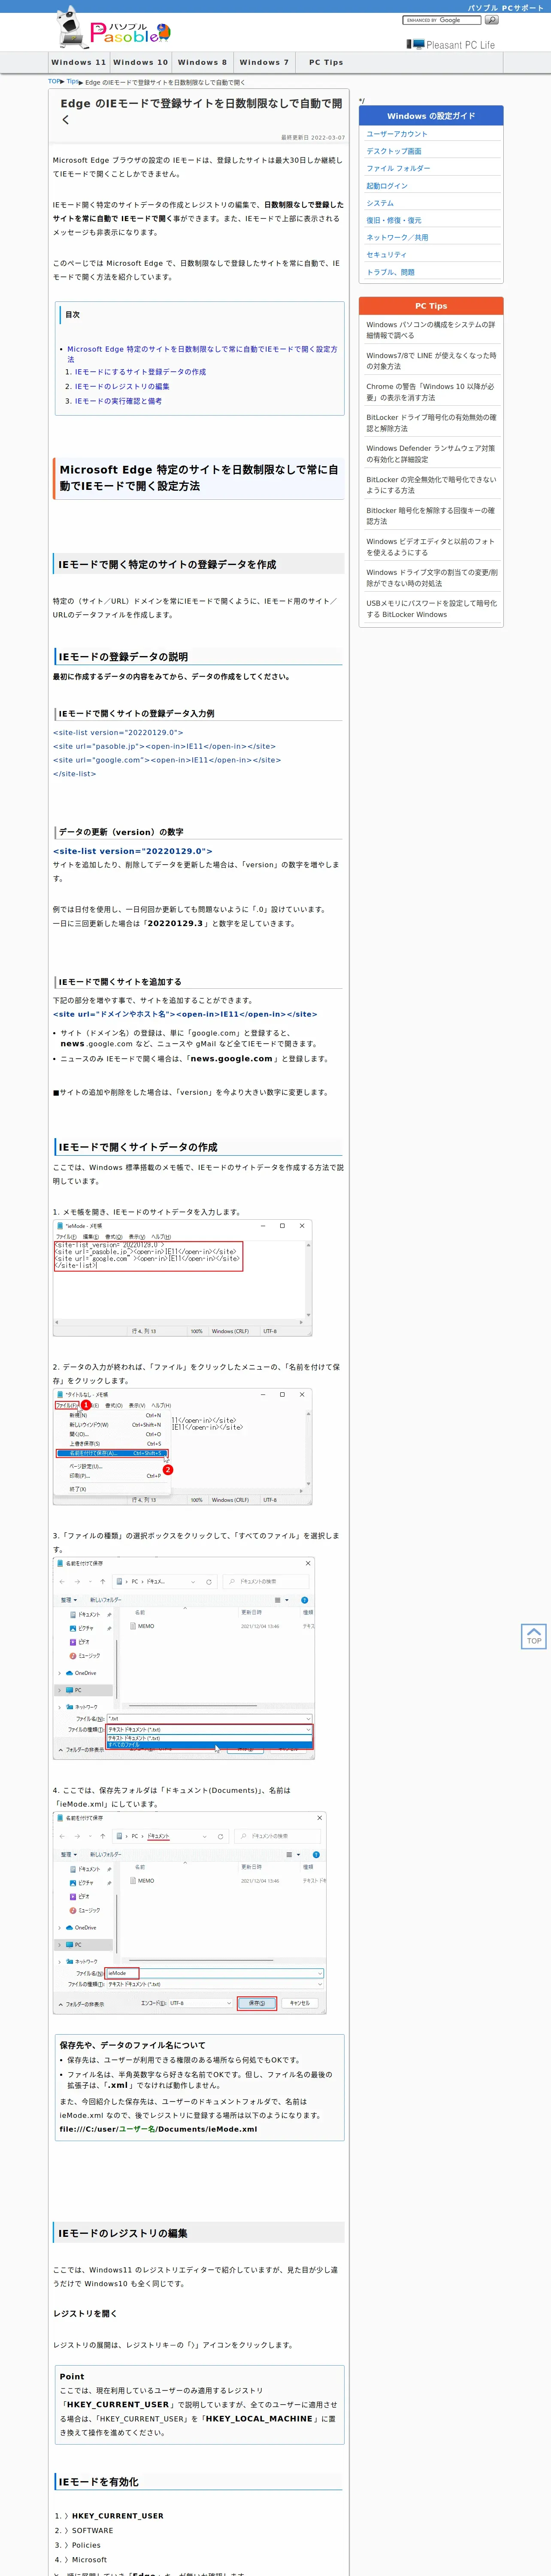The height and width of the screenshot is (2576, 551).
Task: Click the Pleasant PC Life logo
Action: [x=451, y=44]
